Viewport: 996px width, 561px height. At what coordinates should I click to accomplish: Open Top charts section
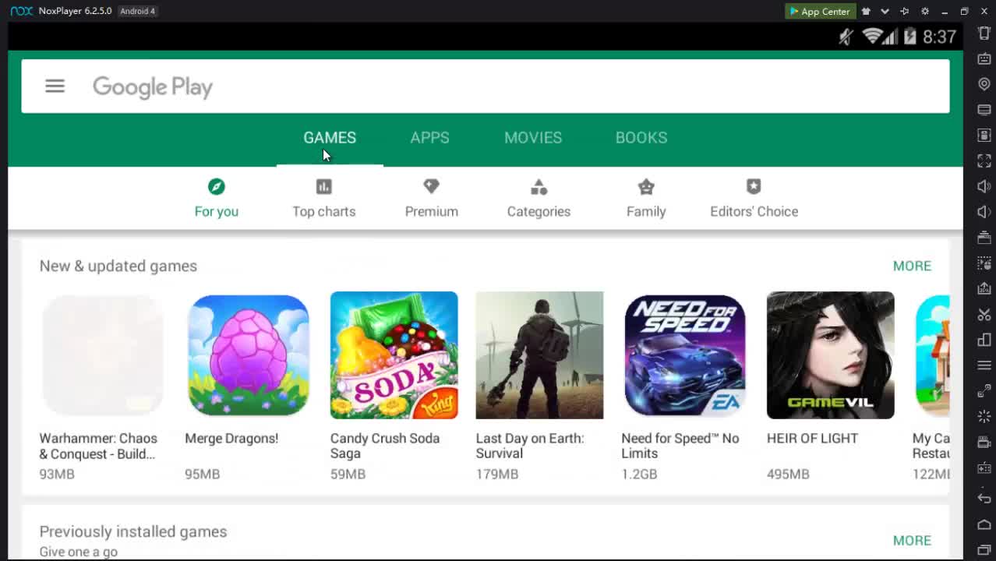point(323,198)
